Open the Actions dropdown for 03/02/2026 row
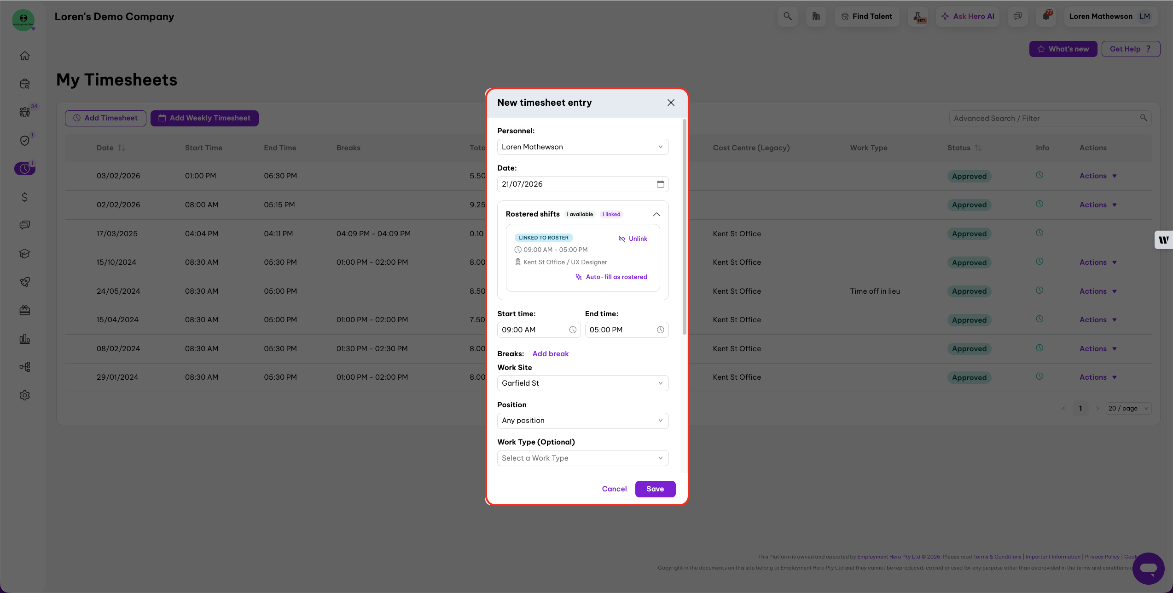This screenshot has width=1173, height=593. point(1098,176)
